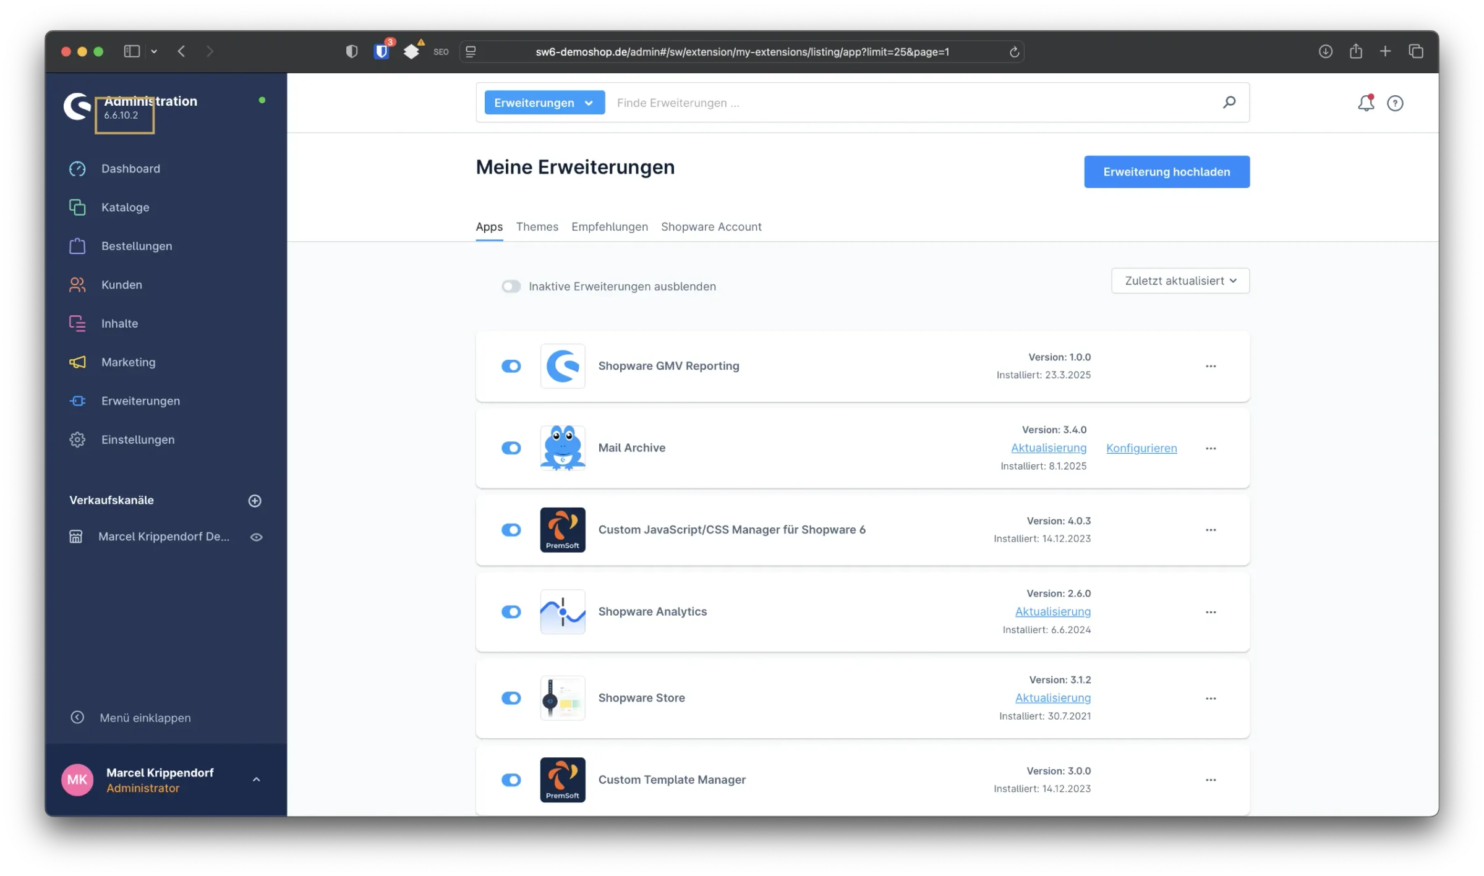The width and height of the screenshot is (1484, 876).
Task: Open the Shopware Account tab
Action: pyautogui.click(x=710, y=227)
